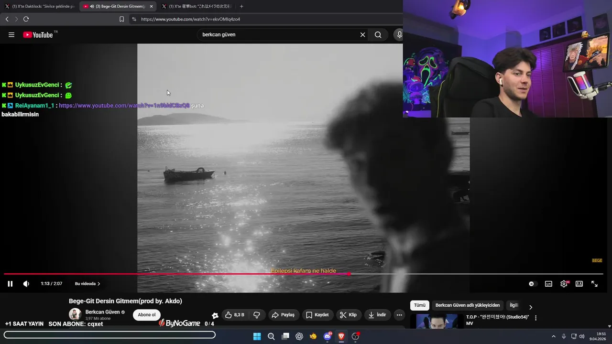Save the video with Kaydet
This screenshot has width=612, height=344.
click(x=317, y=315)
